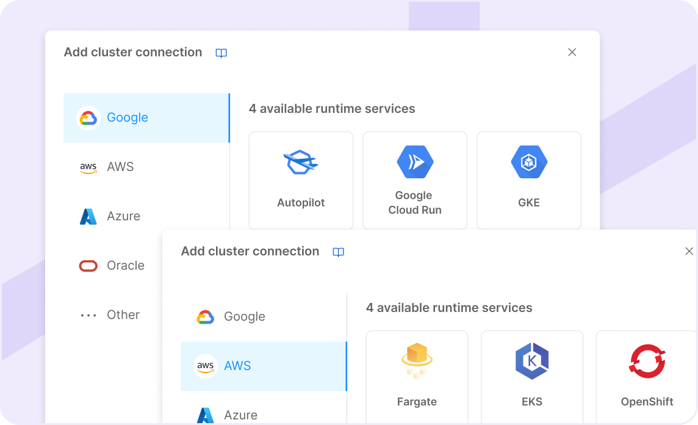Choose the Autopilot runtime service card
698x425 pixels.
tap(301, 180)
